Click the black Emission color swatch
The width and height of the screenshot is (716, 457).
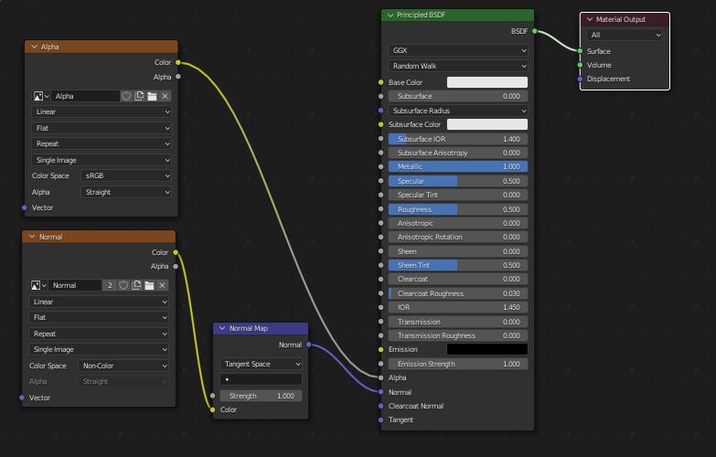[x=486, y=349]
